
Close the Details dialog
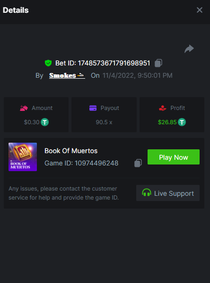pyautogui.click(x=200, y=10)
